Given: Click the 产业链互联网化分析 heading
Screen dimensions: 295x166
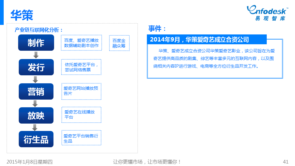Looking at the screenshot, I should (39, 30).
